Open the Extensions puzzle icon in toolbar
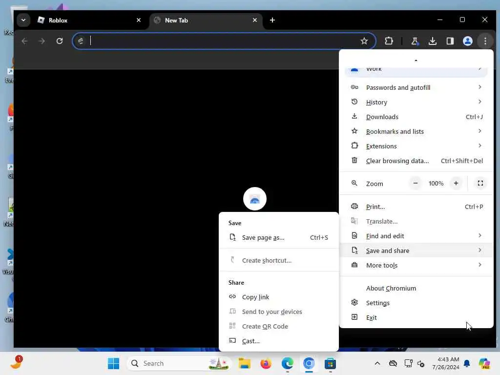Image resolution: width=500 pixels, height=375 pixels. (x=389, y=41)
